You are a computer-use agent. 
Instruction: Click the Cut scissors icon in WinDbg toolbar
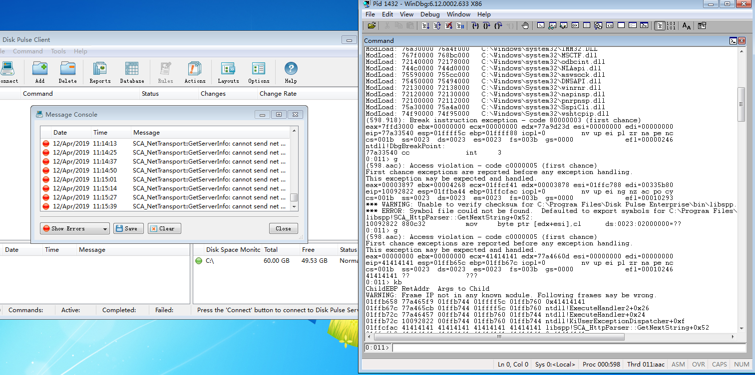pyautogui.click(x=387, y=25)
